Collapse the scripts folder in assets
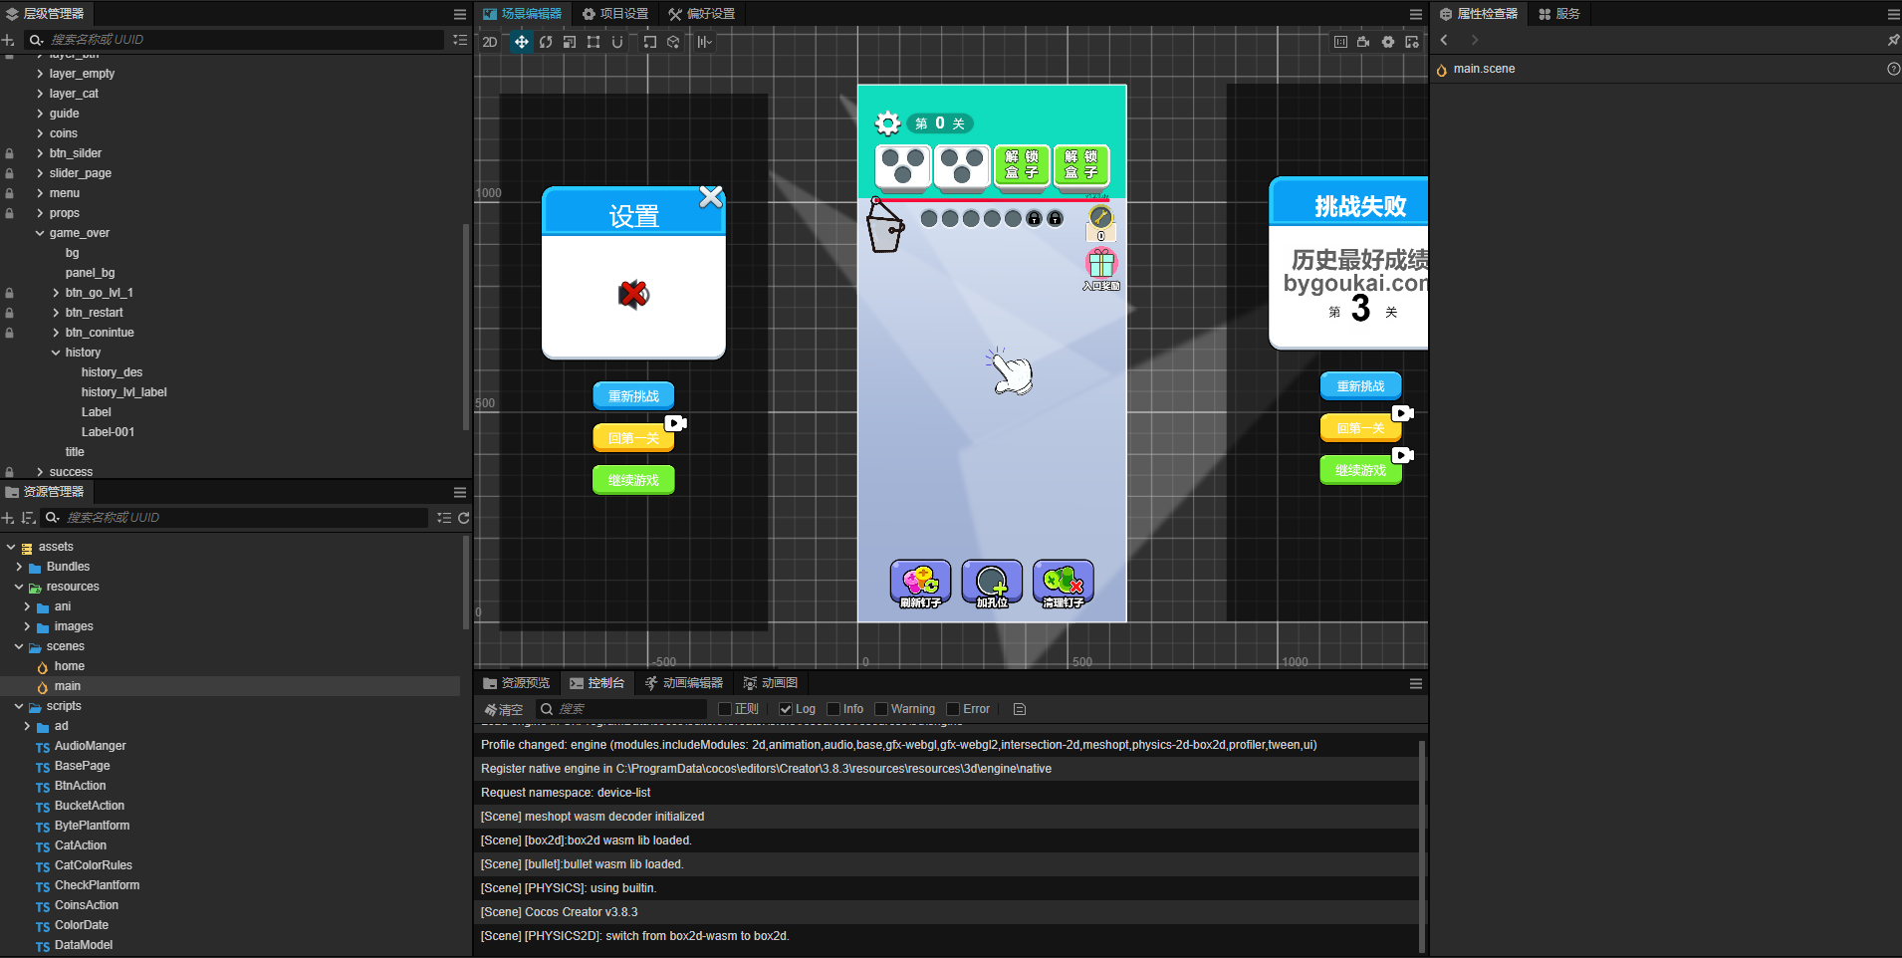The image size is (1902, 958). coord(18,705)
